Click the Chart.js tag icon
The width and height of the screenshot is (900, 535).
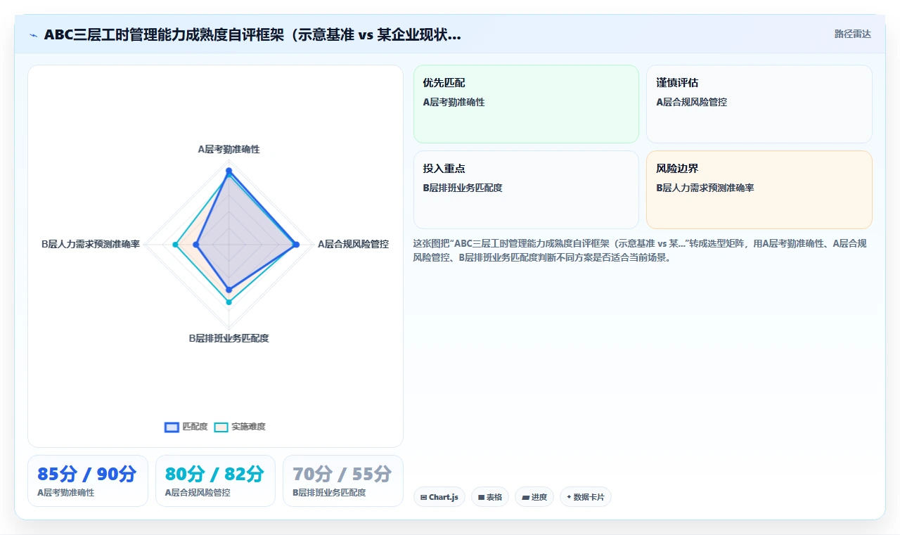pyautogui.click(x=423, y=497)
